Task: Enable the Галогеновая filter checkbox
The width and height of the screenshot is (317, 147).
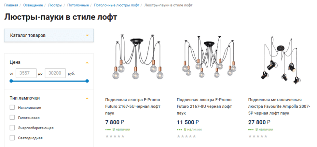Action: pyautogui.click(x=12, y=117)
